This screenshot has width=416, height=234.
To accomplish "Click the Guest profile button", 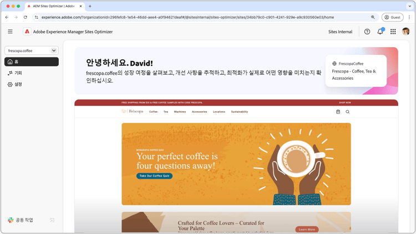I will pyautogui.click(x=392, y=17).
